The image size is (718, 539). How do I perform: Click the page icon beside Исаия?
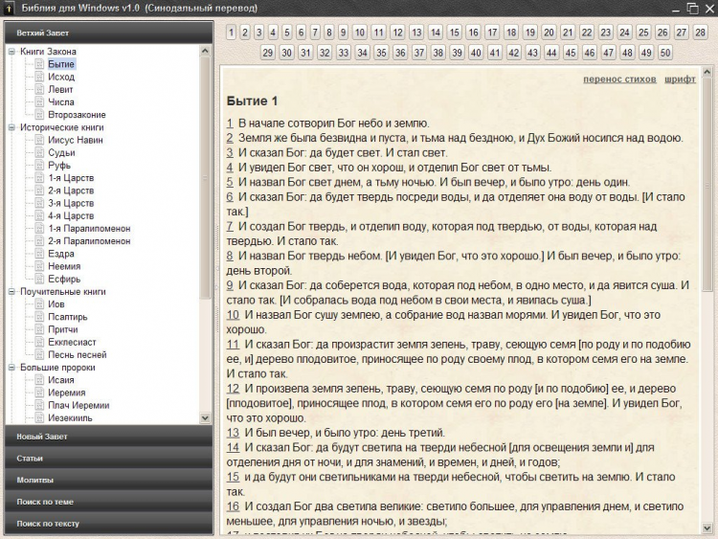pos(40,380)
